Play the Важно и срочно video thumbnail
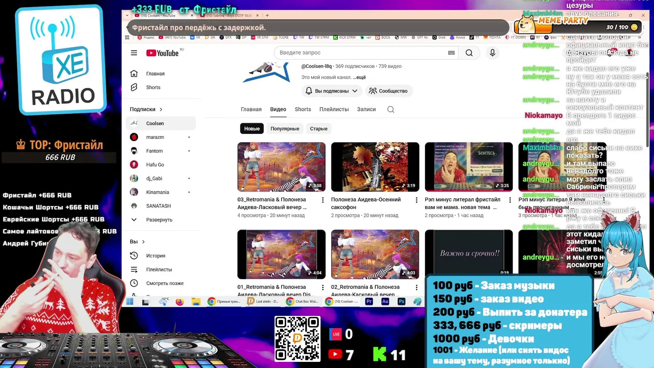 [x=469, y=252]
